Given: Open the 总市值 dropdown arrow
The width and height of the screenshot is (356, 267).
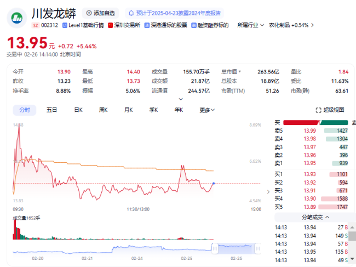Looking at the screenshot, I should (240, 72).
